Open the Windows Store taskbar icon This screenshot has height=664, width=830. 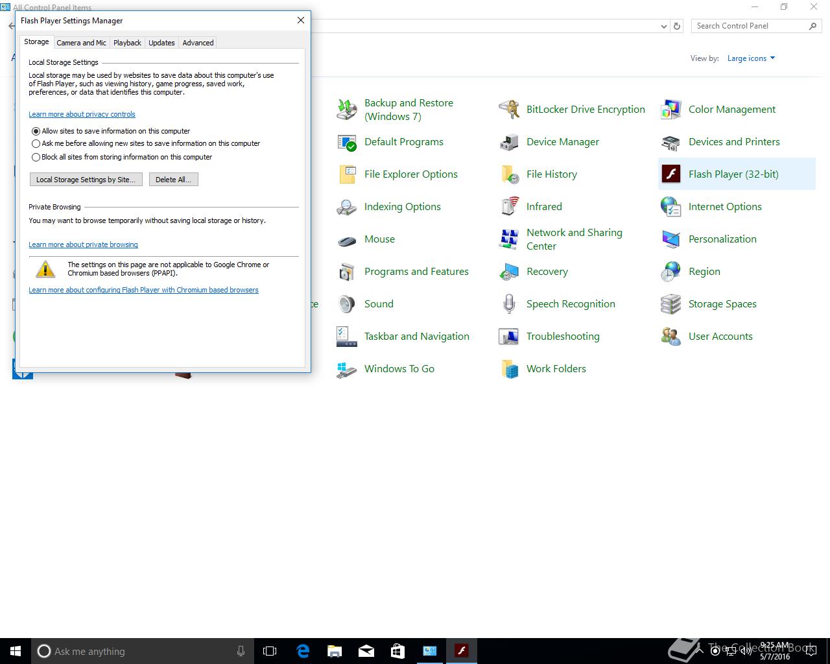pyautogui.click(x=397, y=651)
